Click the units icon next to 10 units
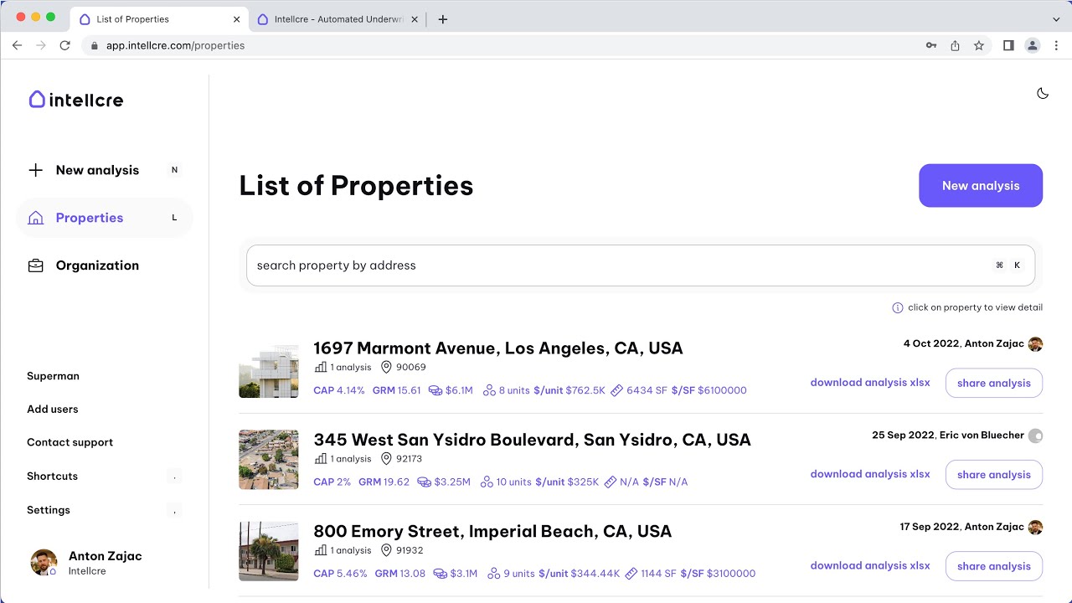The height and width of the screenshot is (603, 1072). click(487, 482)
